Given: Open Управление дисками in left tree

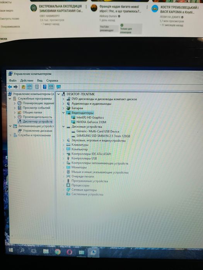Looking at the screenshot, I should [38, 131].
